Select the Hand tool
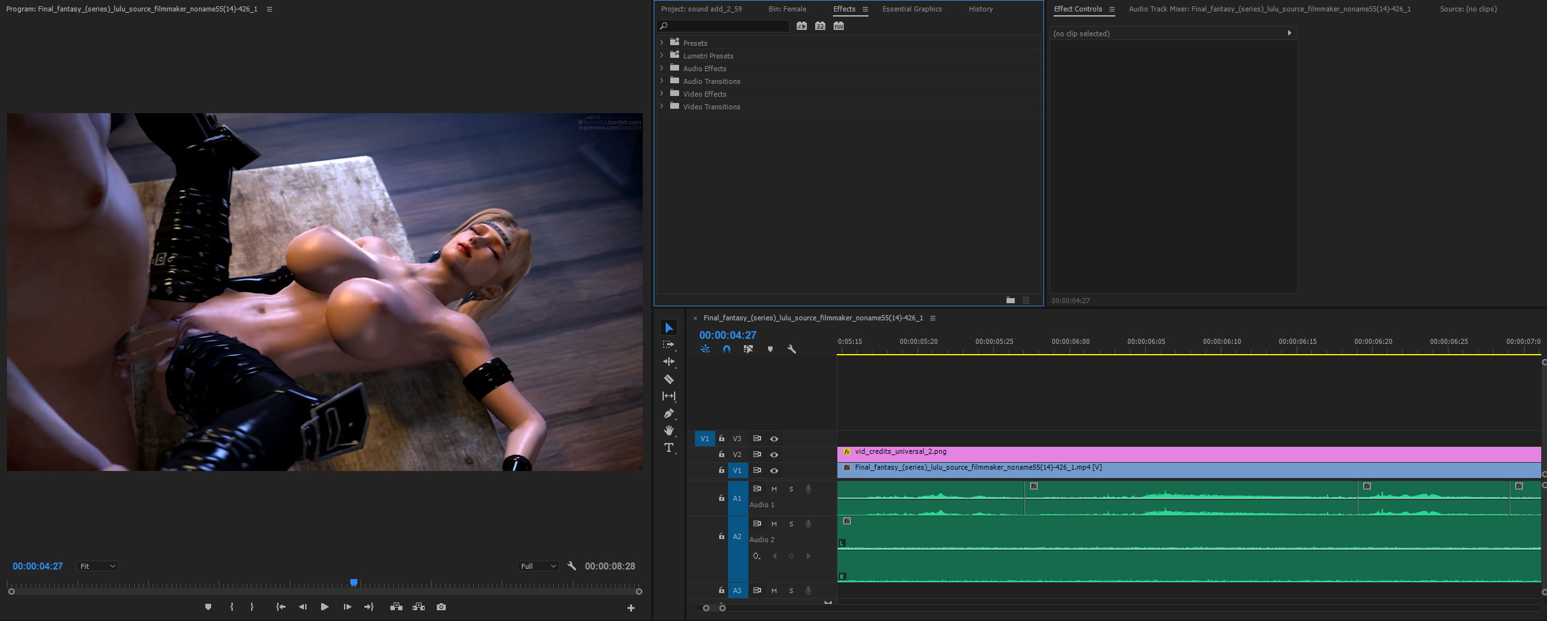The width and height of the screenshot is (1547, 621). [x=669, y=430]
